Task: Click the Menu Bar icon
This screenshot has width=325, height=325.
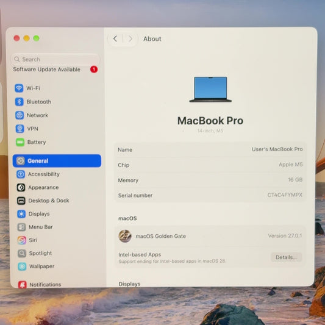Action: (x=21, y=227)
